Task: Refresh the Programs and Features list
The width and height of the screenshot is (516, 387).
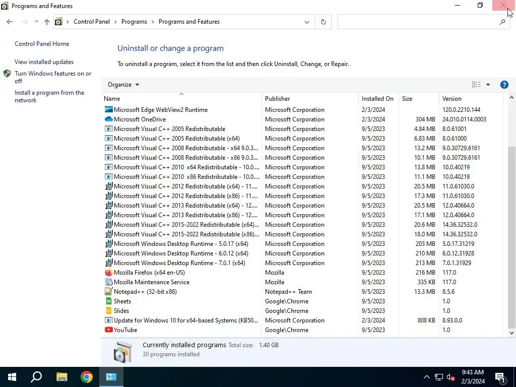Action: [323, 22]
